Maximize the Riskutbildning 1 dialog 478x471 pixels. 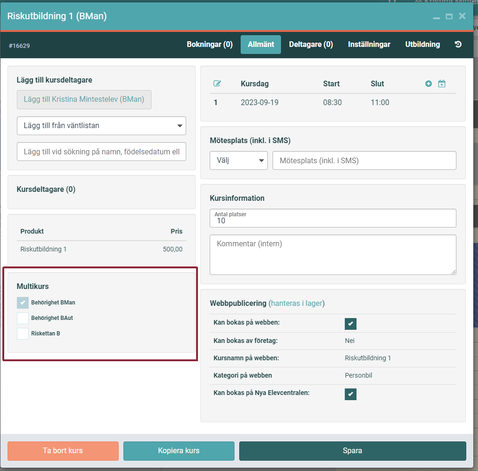[449, 16]
